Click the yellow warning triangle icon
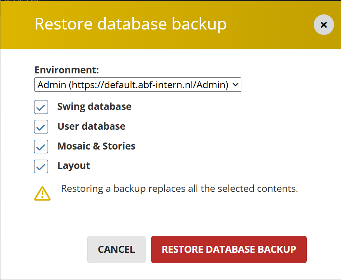341x280 pixels. 42,193
